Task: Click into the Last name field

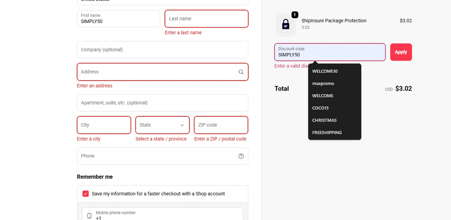Action: 207,19
